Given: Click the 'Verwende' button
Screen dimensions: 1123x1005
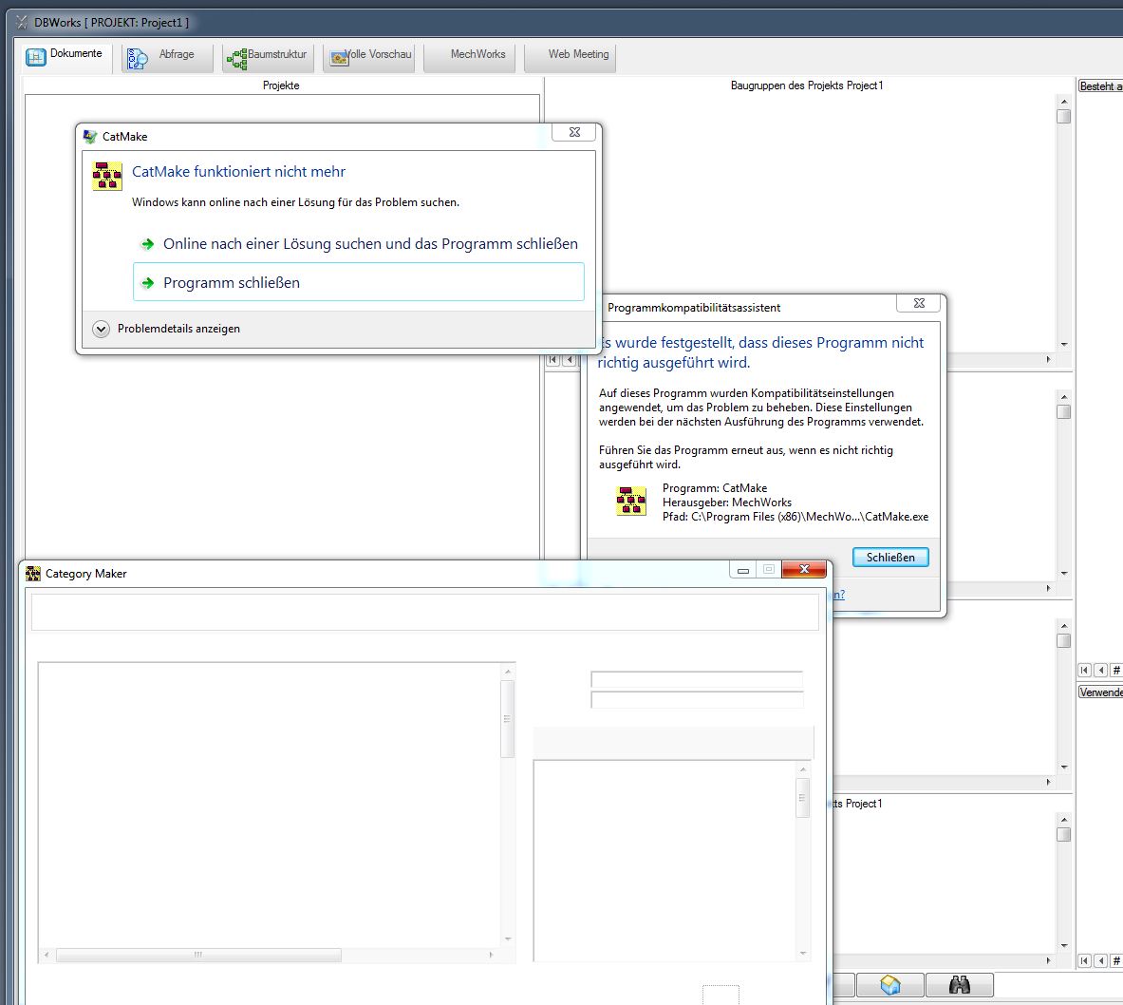Looking at the screenshot, I should click(1101, 692).
